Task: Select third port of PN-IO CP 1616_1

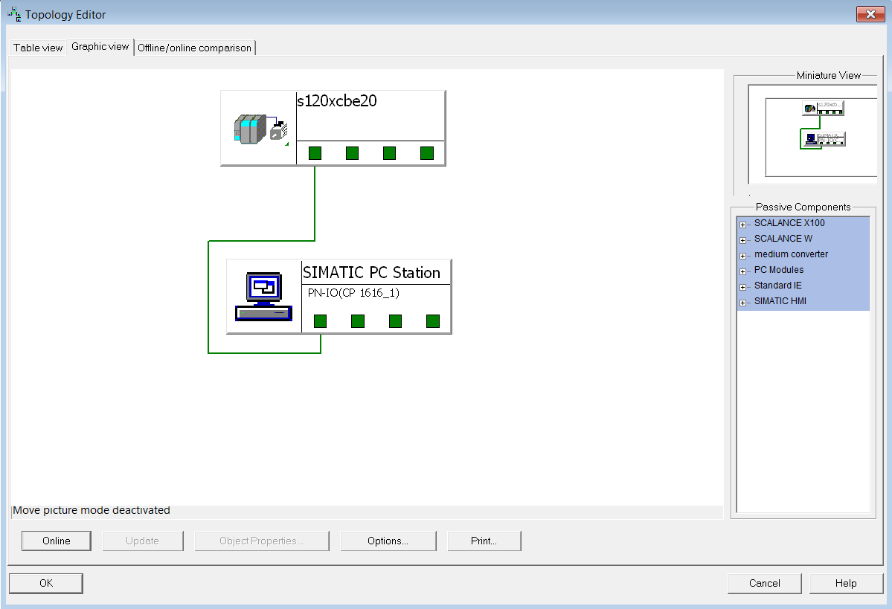Action: 395,321
